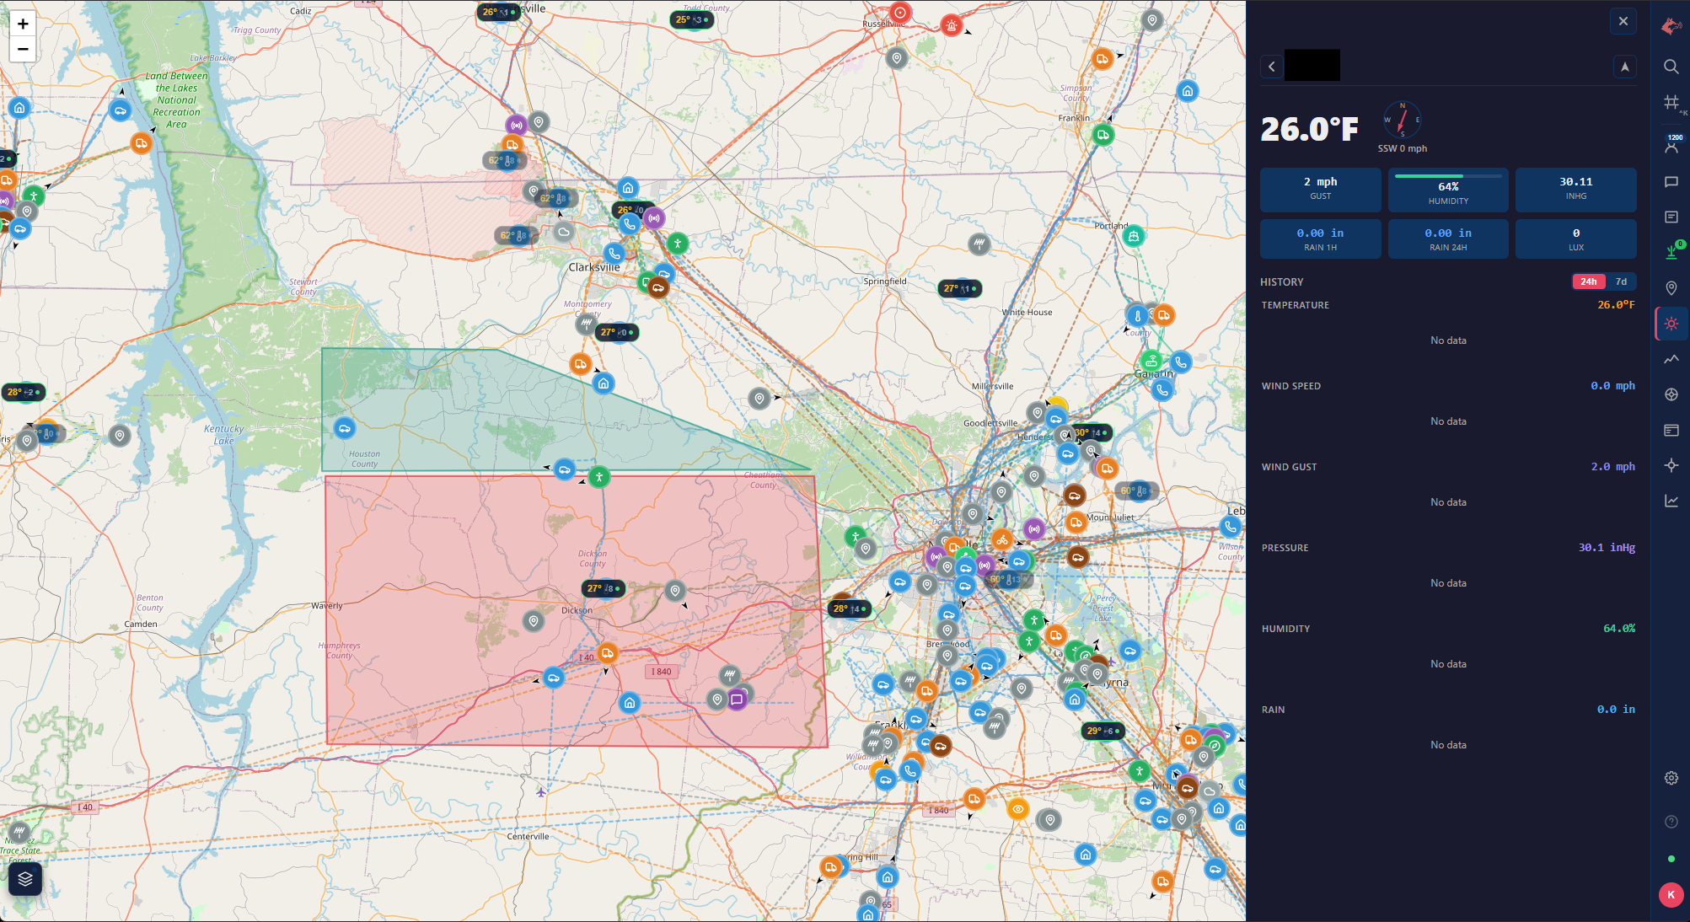Open the settings gear icon

[1671, 778]
